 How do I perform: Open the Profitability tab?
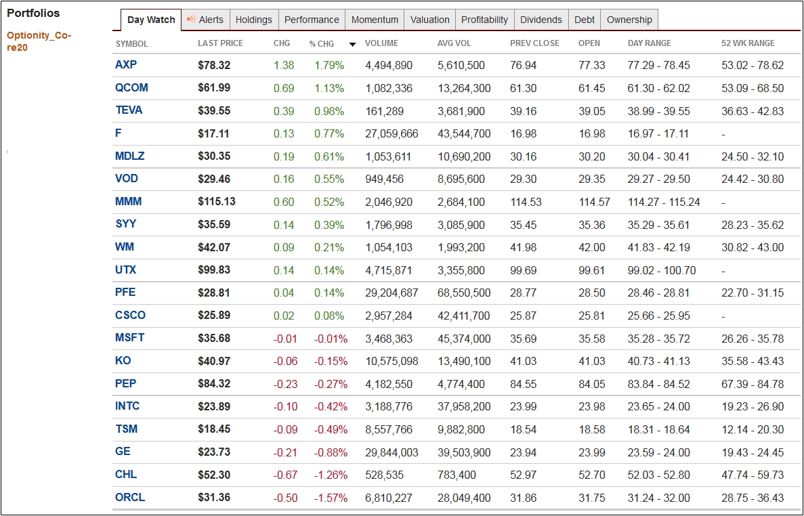pyautogui.click(x=484, y=20)
